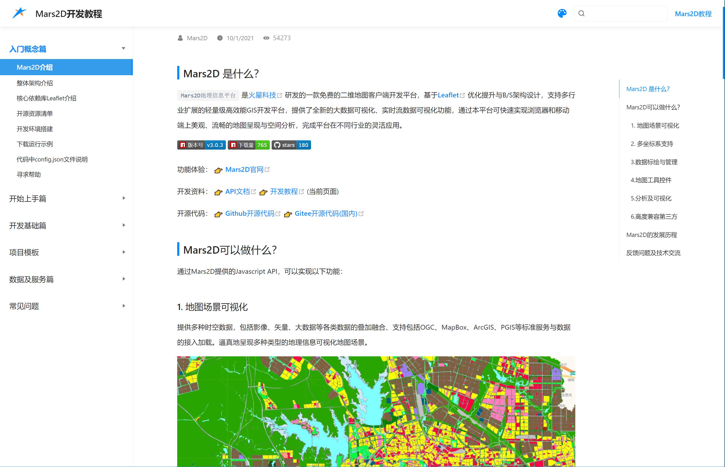Open the 开发教程 link
Image resolution: width=725 pixels, height=467 pixels.
[x=284, y=192]
